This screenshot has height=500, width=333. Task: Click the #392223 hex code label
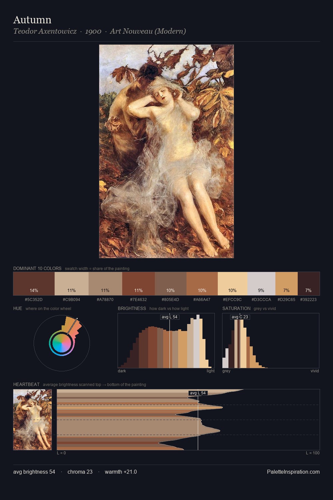click(308, 300)
